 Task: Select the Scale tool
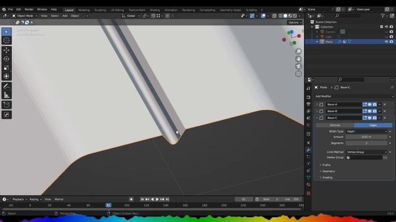point(7,67)
